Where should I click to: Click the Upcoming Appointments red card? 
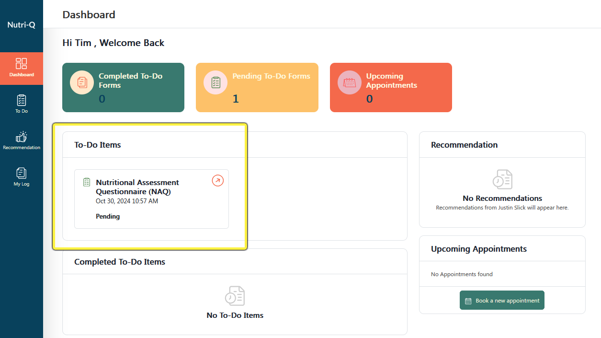tap(391, 87)
